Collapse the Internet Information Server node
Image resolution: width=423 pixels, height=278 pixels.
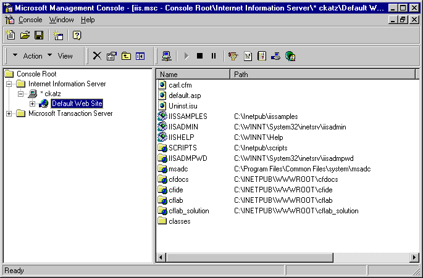pyautogui.click(x=9, y=84)
